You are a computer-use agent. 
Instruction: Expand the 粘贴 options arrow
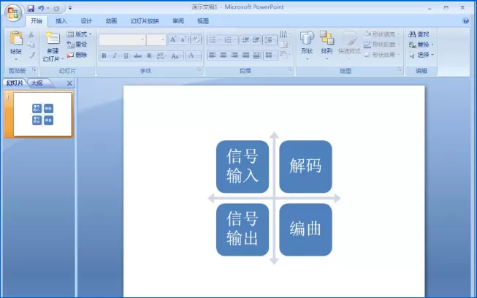tap(16, 59)
